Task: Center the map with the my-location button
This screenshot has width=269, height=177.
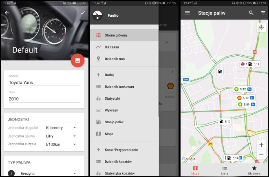Action: click(261, 27)
